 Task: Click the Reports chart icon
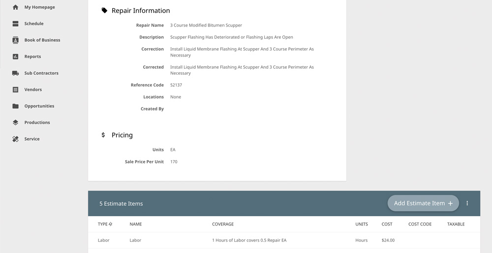click(x=15, y=56)
